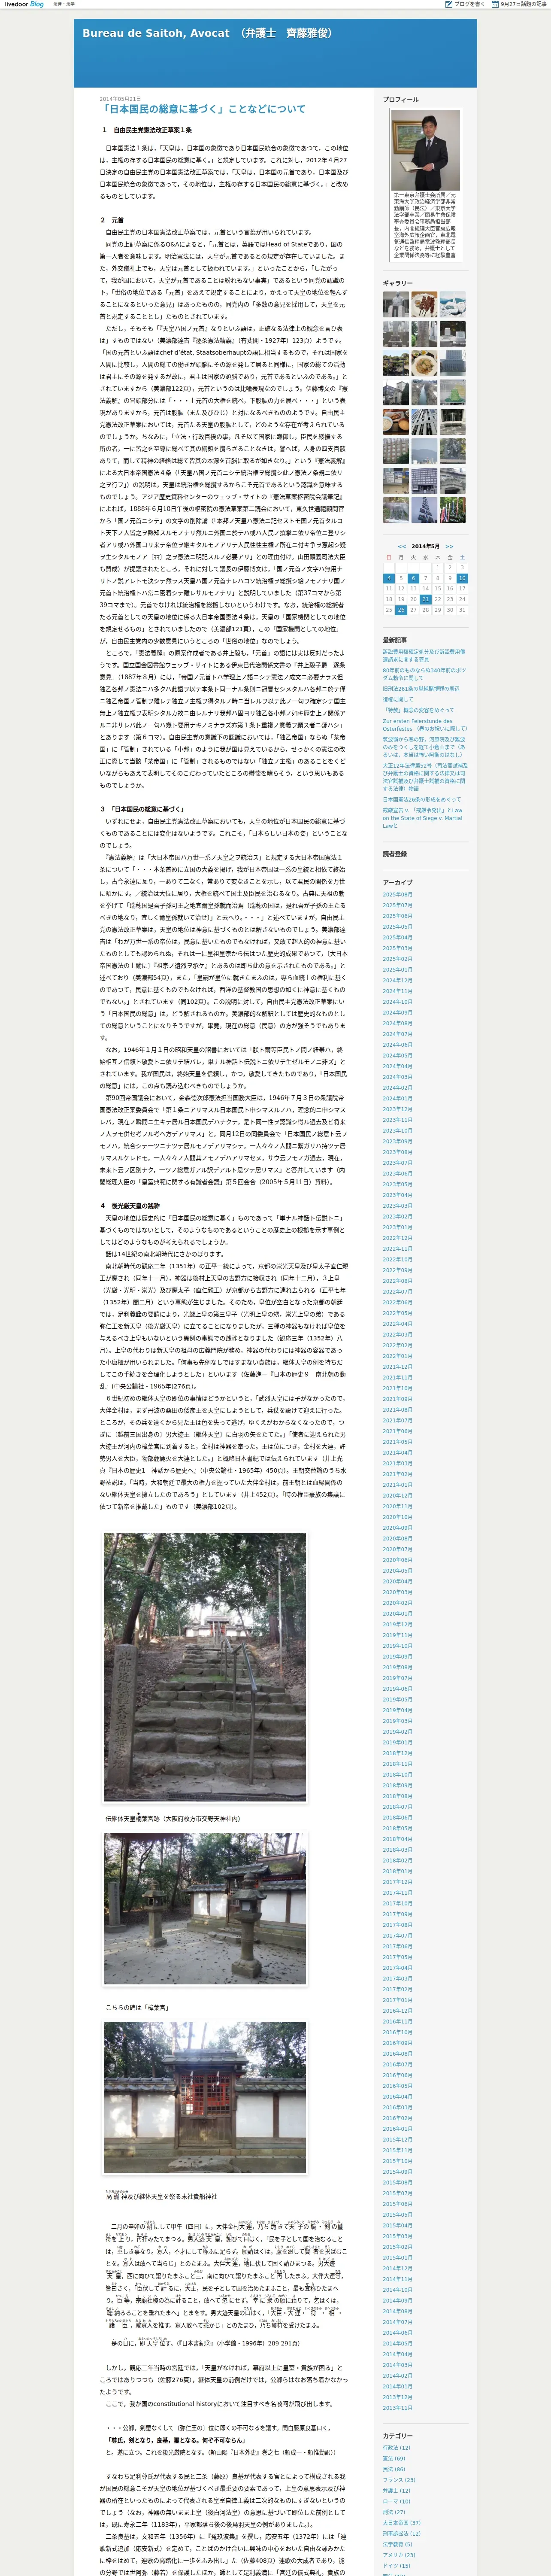Open category 行政法 (12)
Screen dimensions: 551x2576
tap(397, 2447)
